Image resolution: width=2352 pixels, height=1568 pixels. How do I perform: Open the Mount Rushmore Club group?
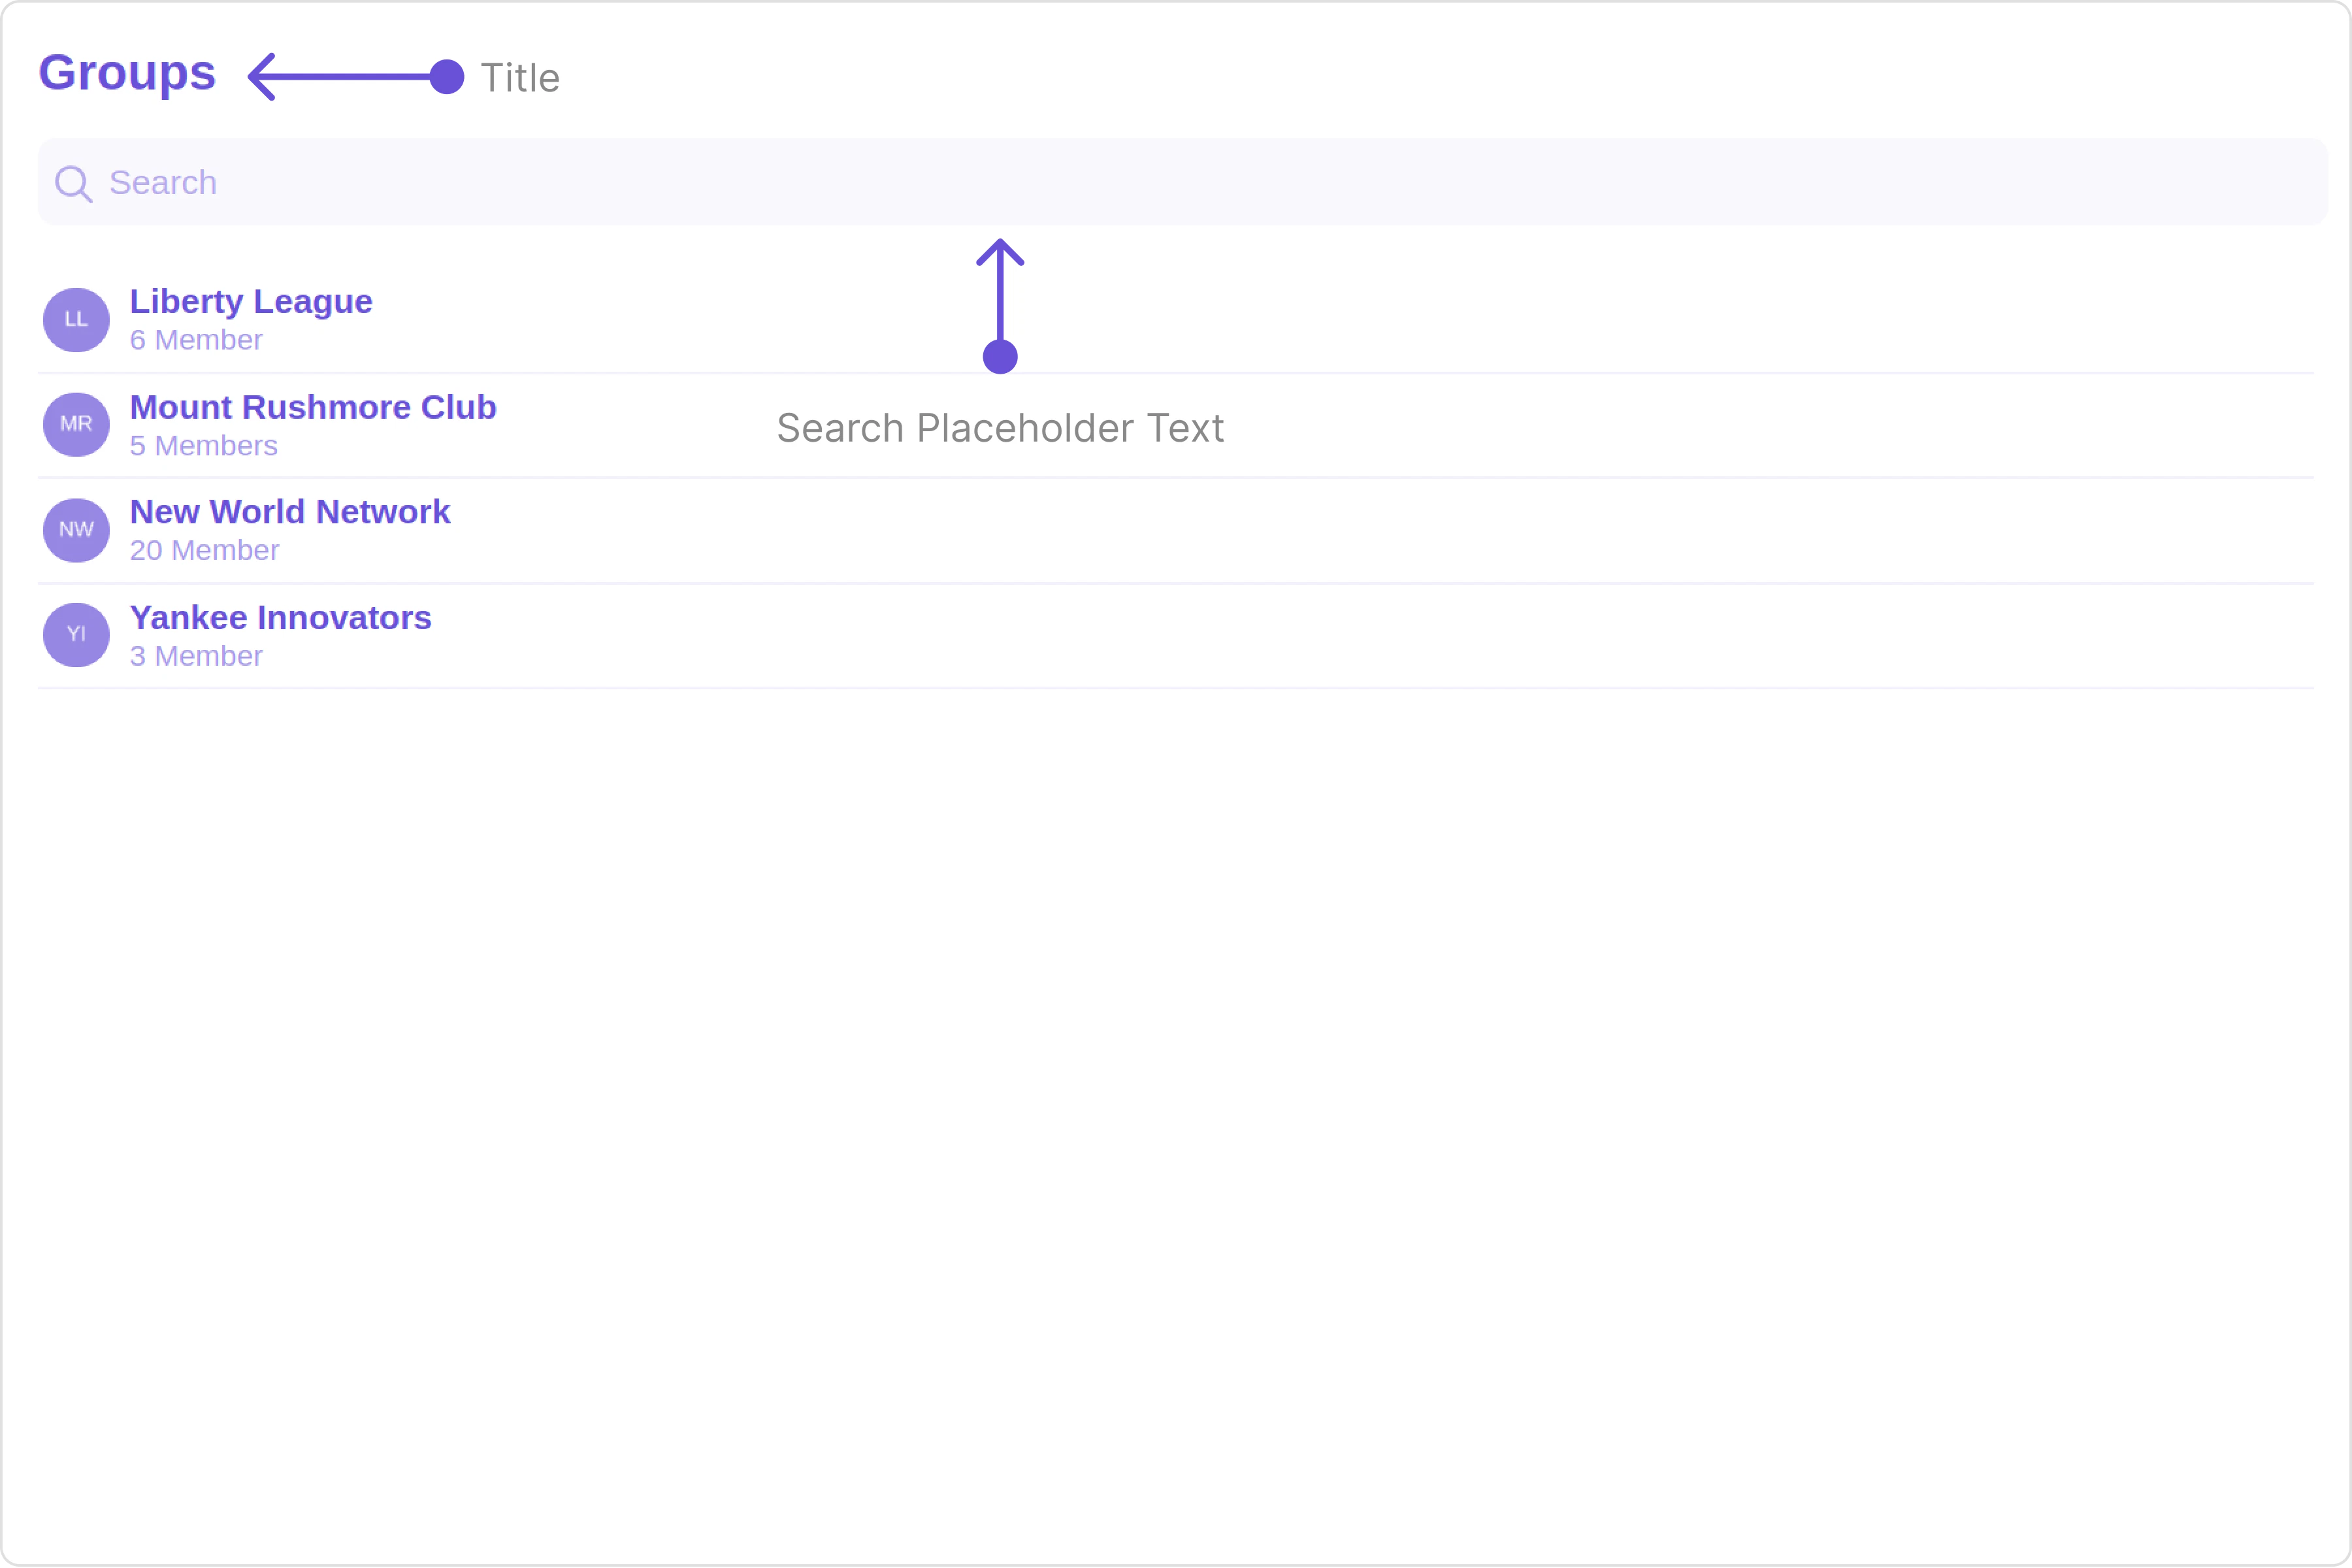pos(313,408)
